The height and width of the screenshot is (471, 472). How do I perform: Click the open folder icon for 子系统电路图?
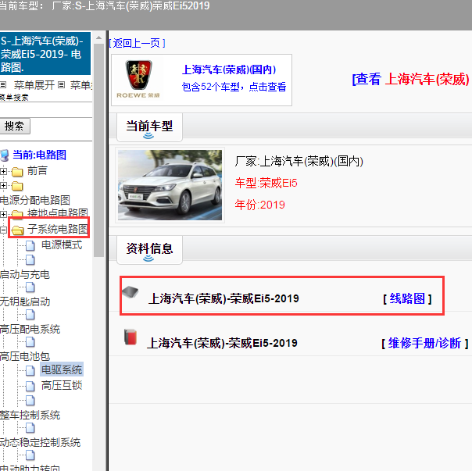pos(17,230)
